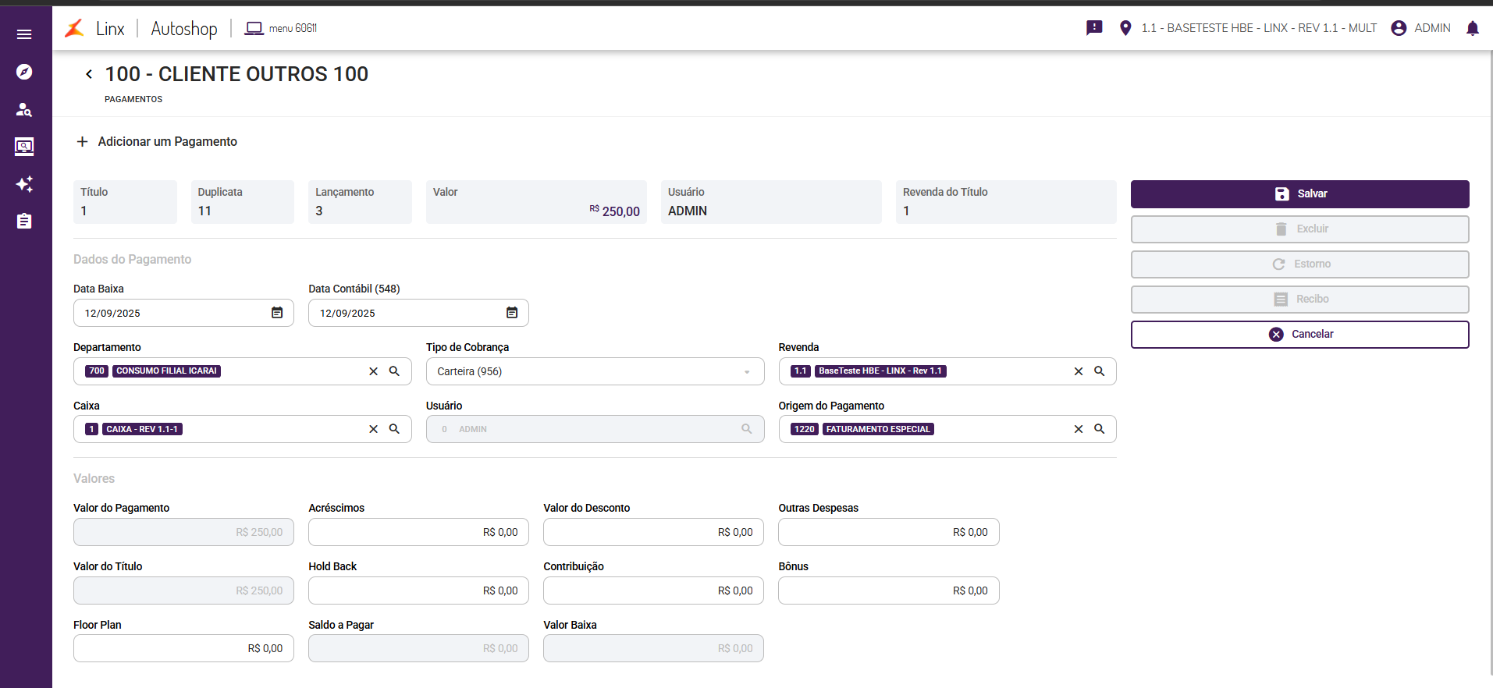
Task: Click the feedback message icon
Action: (x=1094, y=28)
